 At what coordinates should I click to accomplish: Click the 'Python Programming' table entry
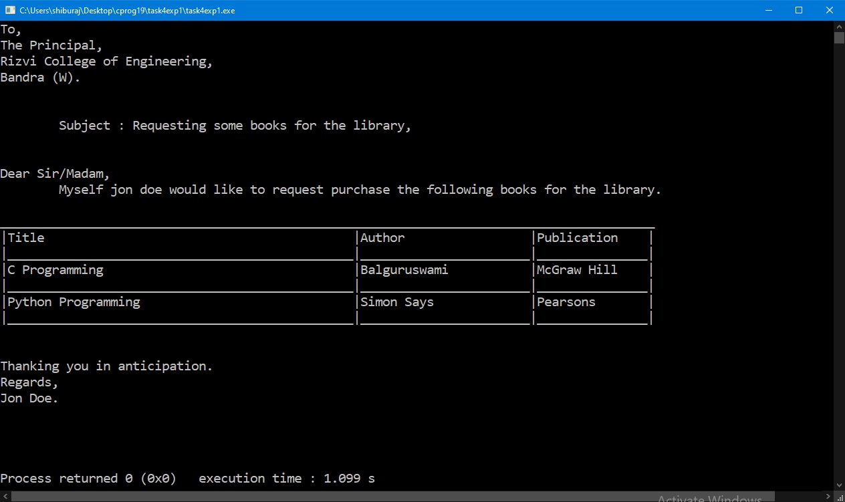[x=74, y=302]
